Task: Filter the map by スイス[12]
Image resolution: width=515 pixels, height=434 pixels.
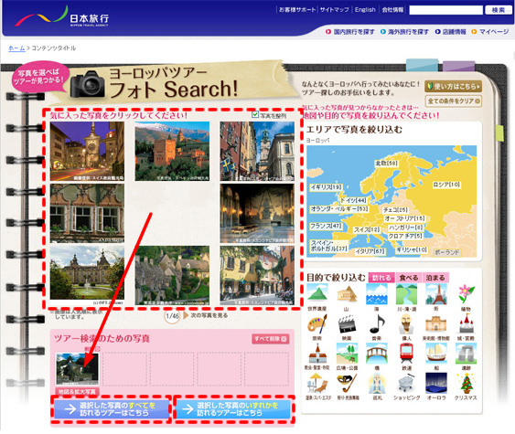Action: [x=367, y=230]
